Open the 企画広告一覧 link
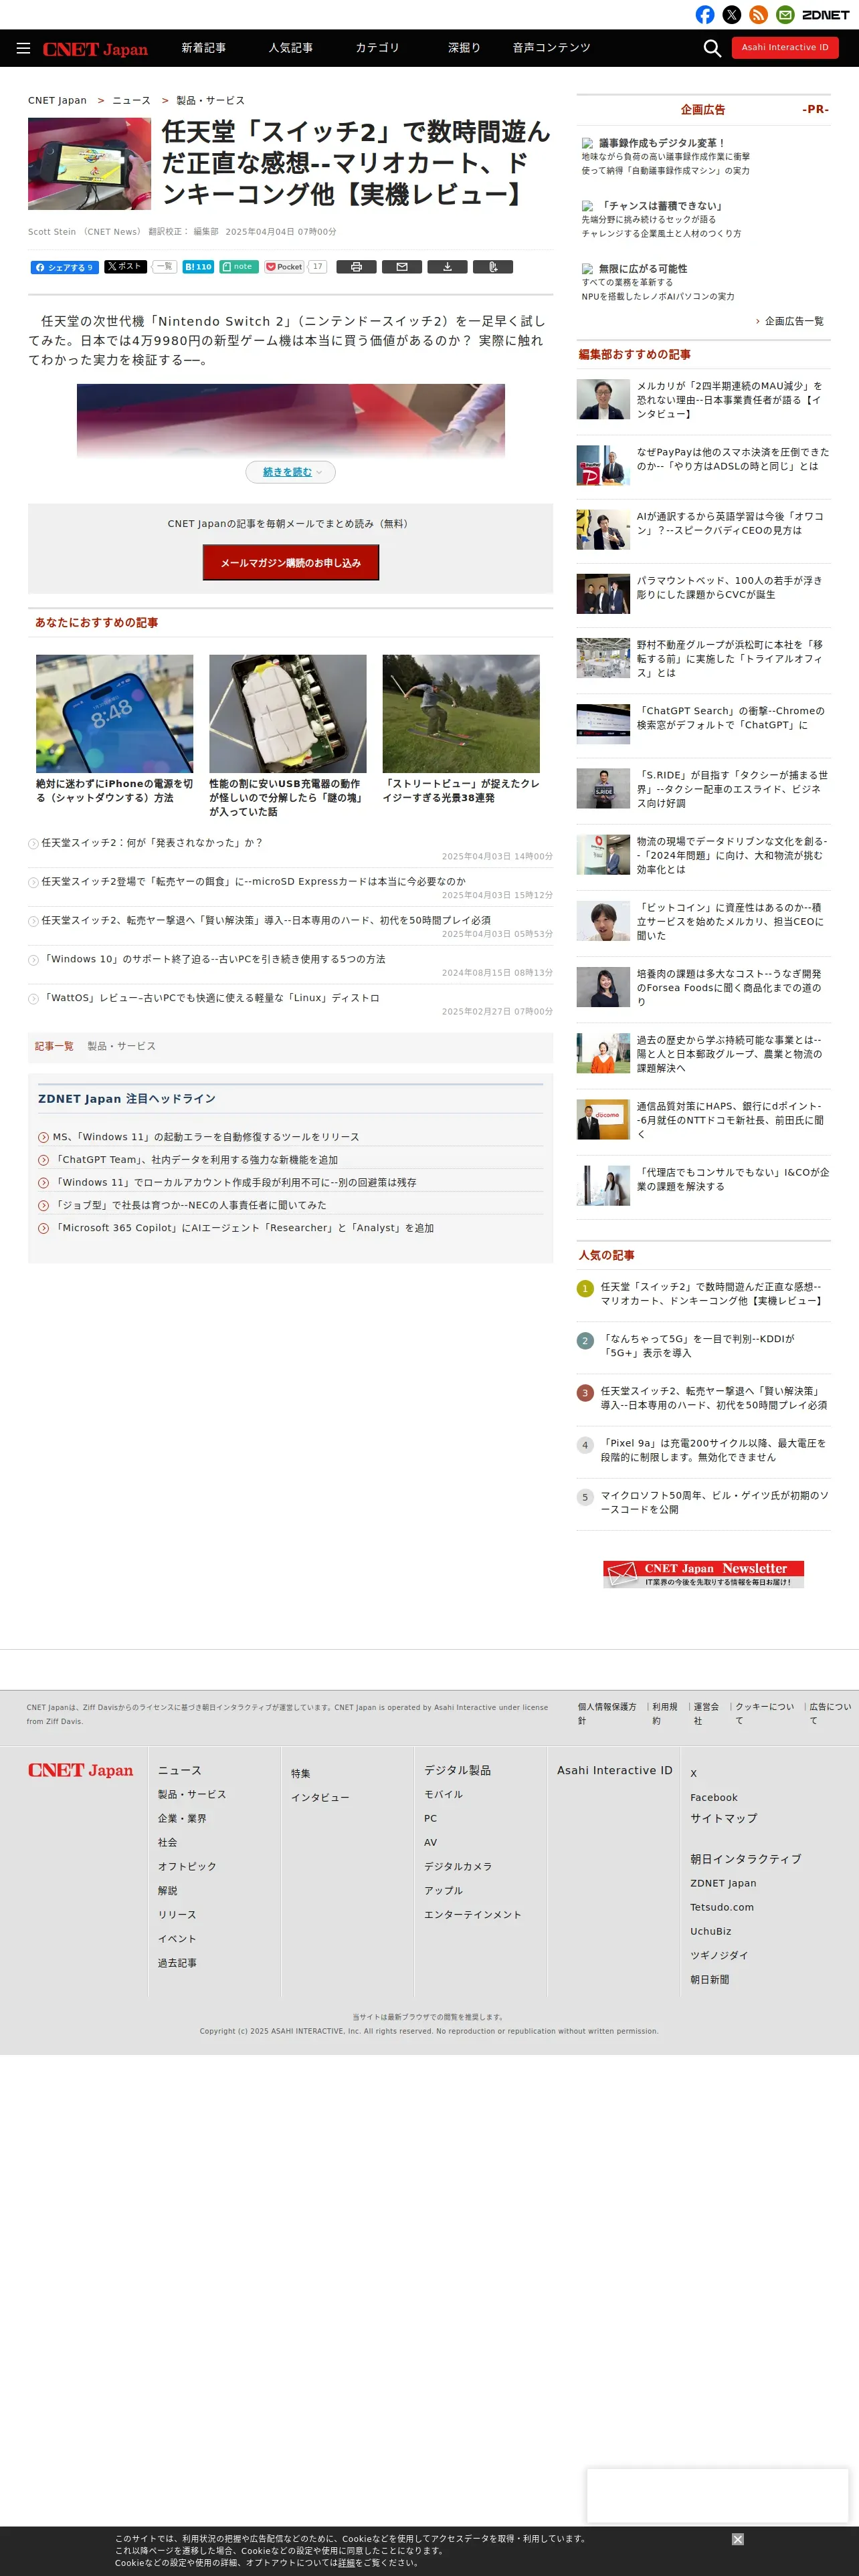Viewport: 859px width, 2576px height. pos(794,321)
